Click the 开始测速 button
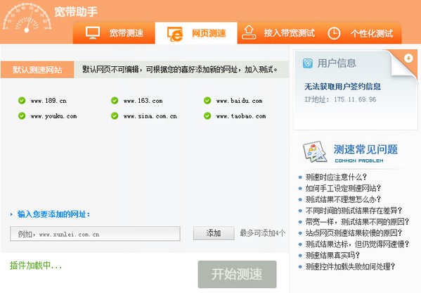Screen dimensions: 421x293 coord(237,274)
